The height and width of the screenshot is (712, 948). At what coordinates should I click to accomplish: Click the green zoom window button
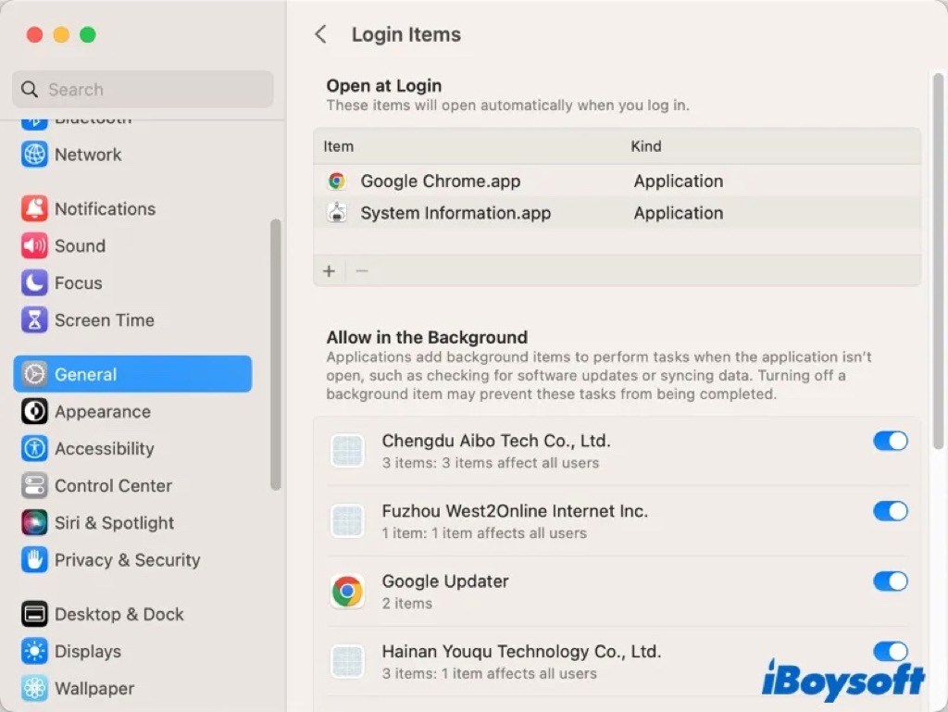pos(88,34)
